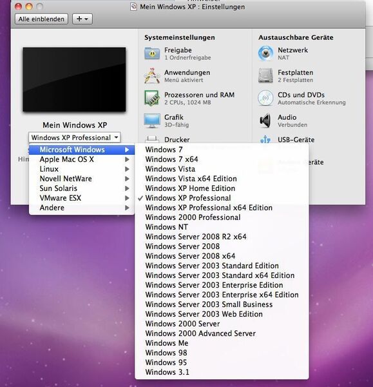Open the CDs und DVDs disc icon

[x=265, y=98]
